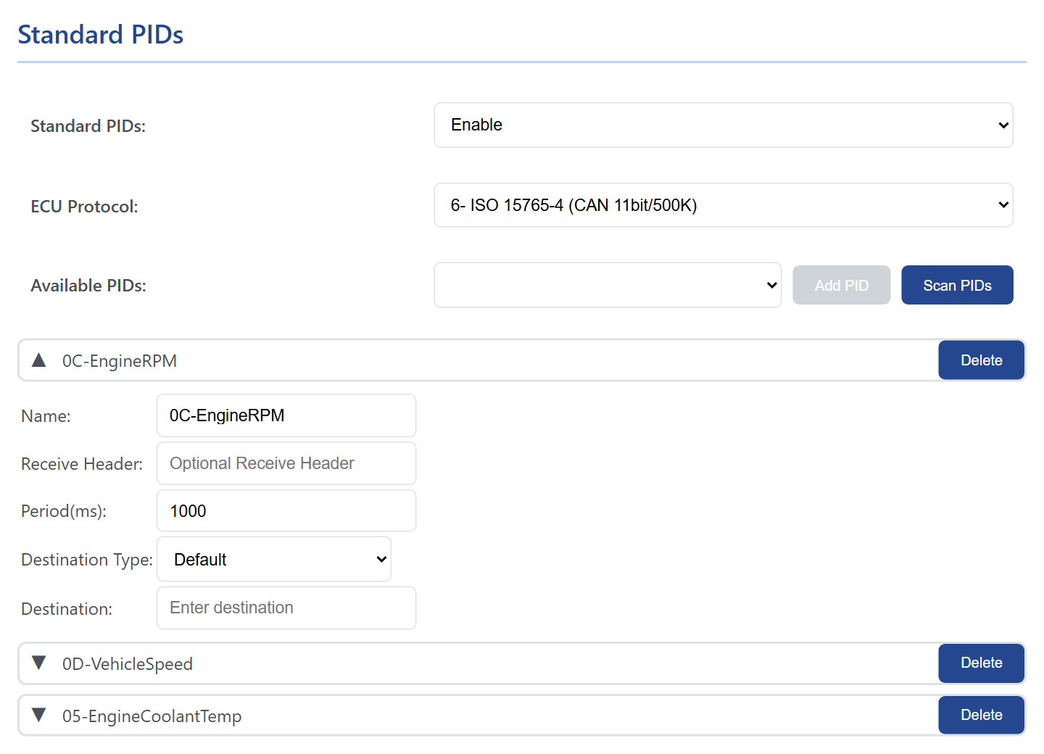Click the 0C-EngineRPM section header text
The height and width of the screenshot is (754, 1044).
coord(120,361)
